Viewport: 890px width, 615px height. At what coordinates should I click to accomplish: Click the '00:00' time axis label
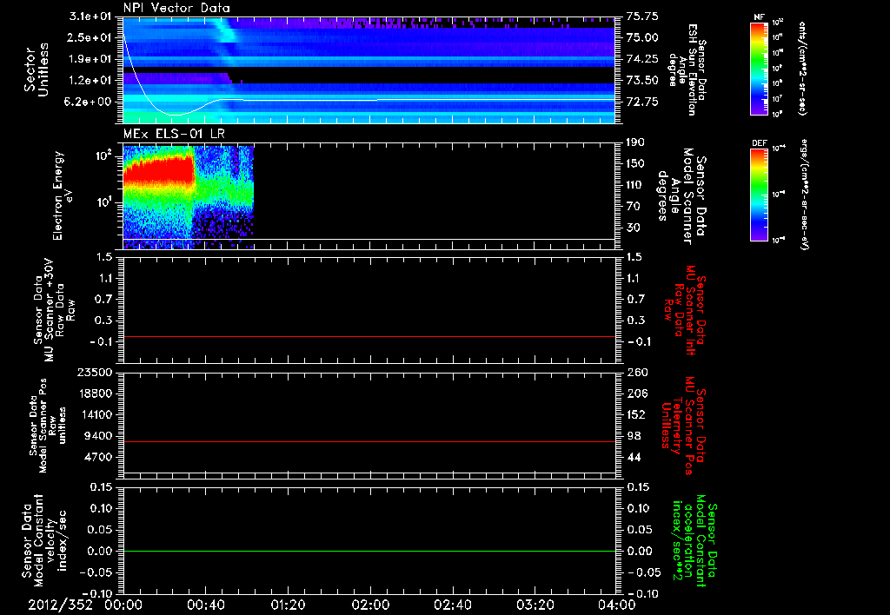pos(123,605)
